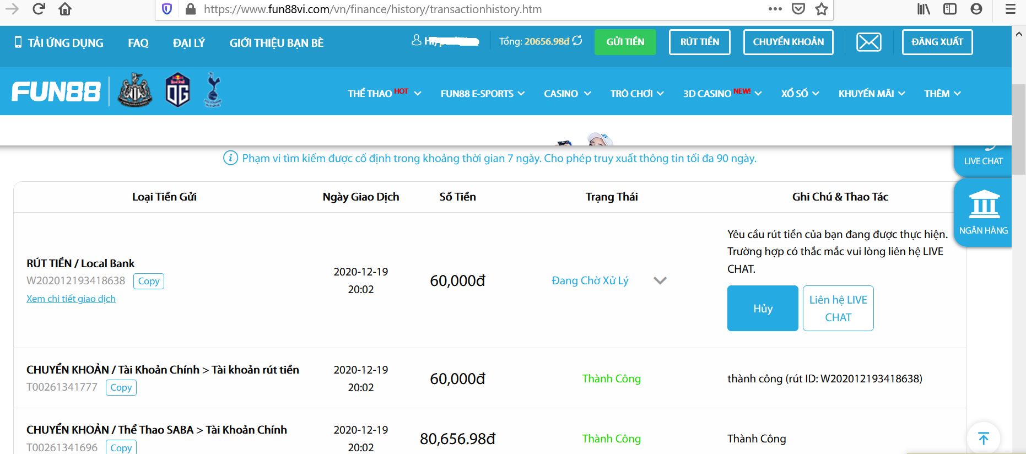Expand the CASINO dropdown menu
The image size is (1026, 454).
[567, 94]
